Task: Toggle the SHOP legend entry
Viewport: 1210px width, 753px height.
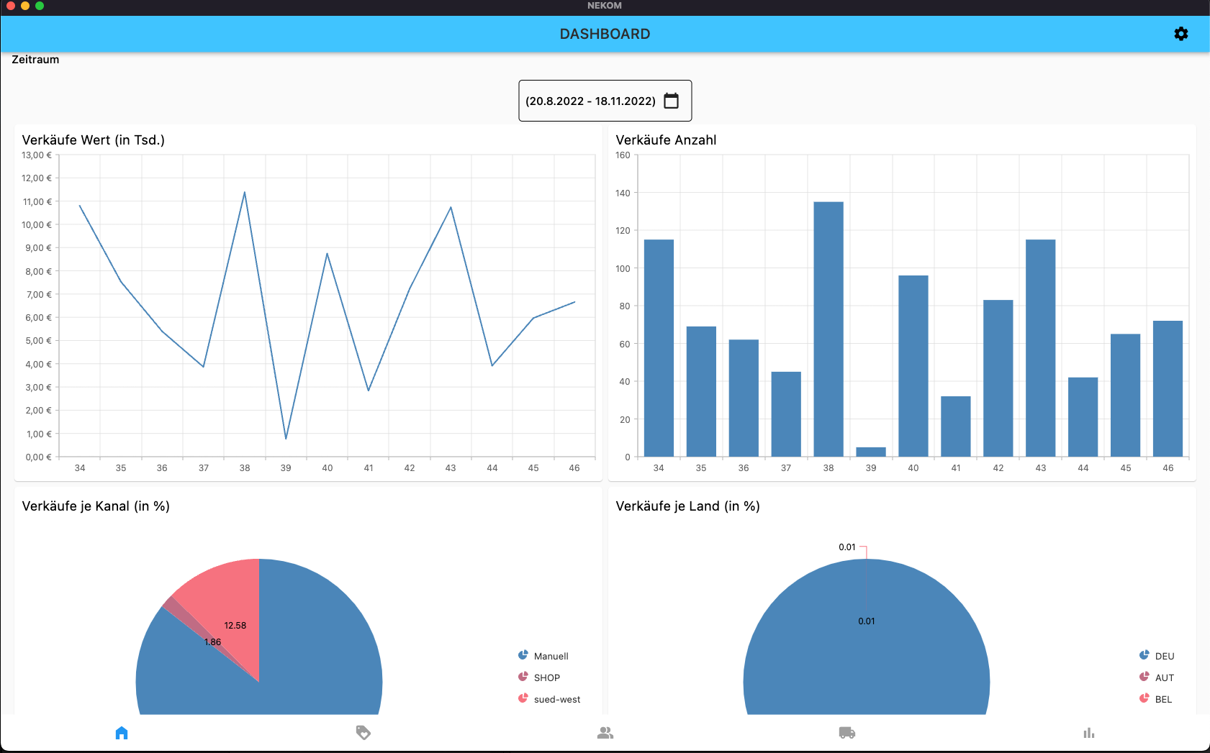Action: 539,677
